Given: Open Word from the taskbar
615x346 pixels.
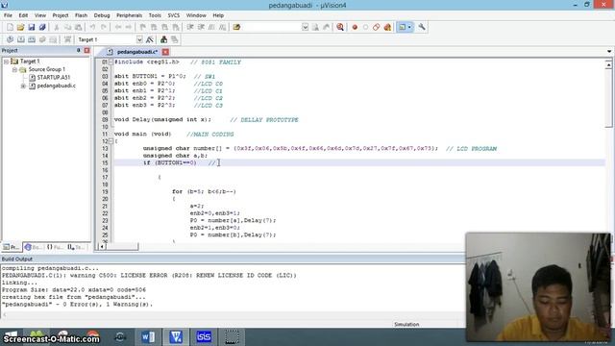Looking at the screenshot, I should coord(148,336).
